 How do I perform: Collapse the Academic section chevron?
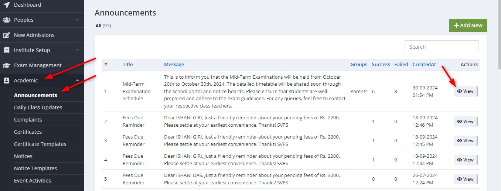point(77,81)
